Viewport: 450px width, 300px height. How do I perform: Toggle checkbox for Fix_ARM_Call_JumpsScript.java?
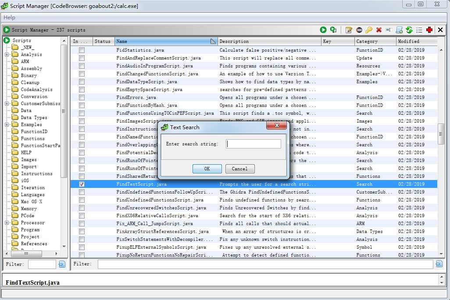[x=82, y=223]
